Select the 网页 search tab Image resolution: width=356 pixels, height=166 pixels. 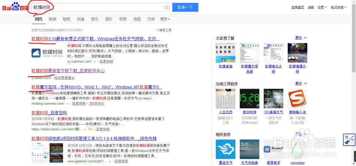(x=38, y=19)
